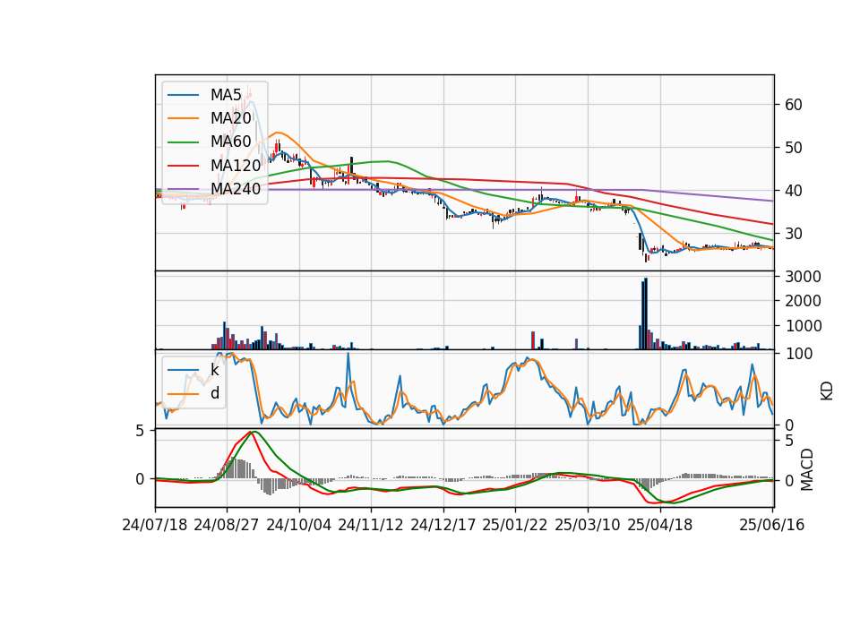Click the blue MA5 legend line sample
The width and height of the screenshot is (860, 618).
183,96
